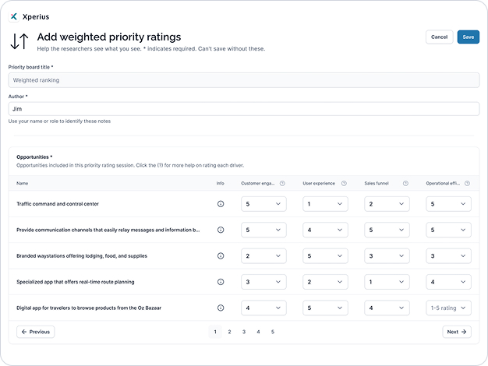
Task: Open User experience rating for communication channels row
Action: tap(325, 230)
